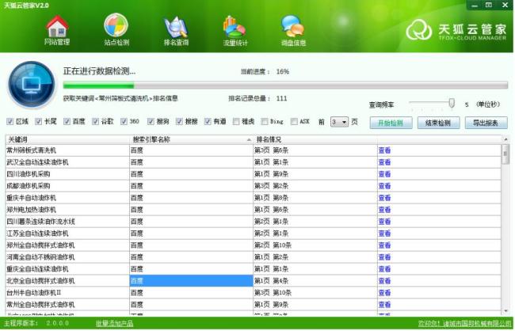Click 查看 for 重庆半自动油炸机 row
The width and height of the screenshot is (515, 331).
pos(384,198)
